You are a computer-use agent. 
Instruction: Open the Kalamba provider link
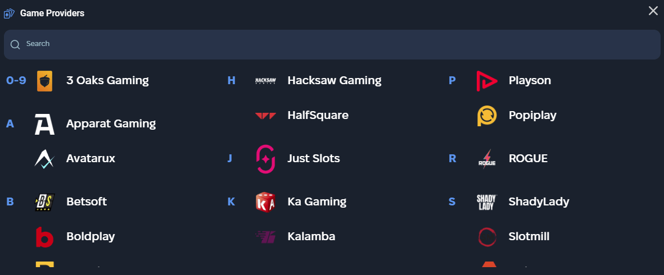[x=311, y=237]
